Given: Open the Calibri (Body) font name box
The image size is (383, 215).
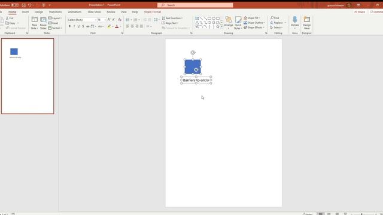Looking at the screenshot, I should click(82, 20).
